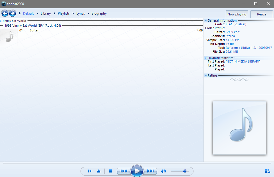The image size is (274, 177).
Task: Click the back navigation arrow
Action: click(x=5, y=13)
